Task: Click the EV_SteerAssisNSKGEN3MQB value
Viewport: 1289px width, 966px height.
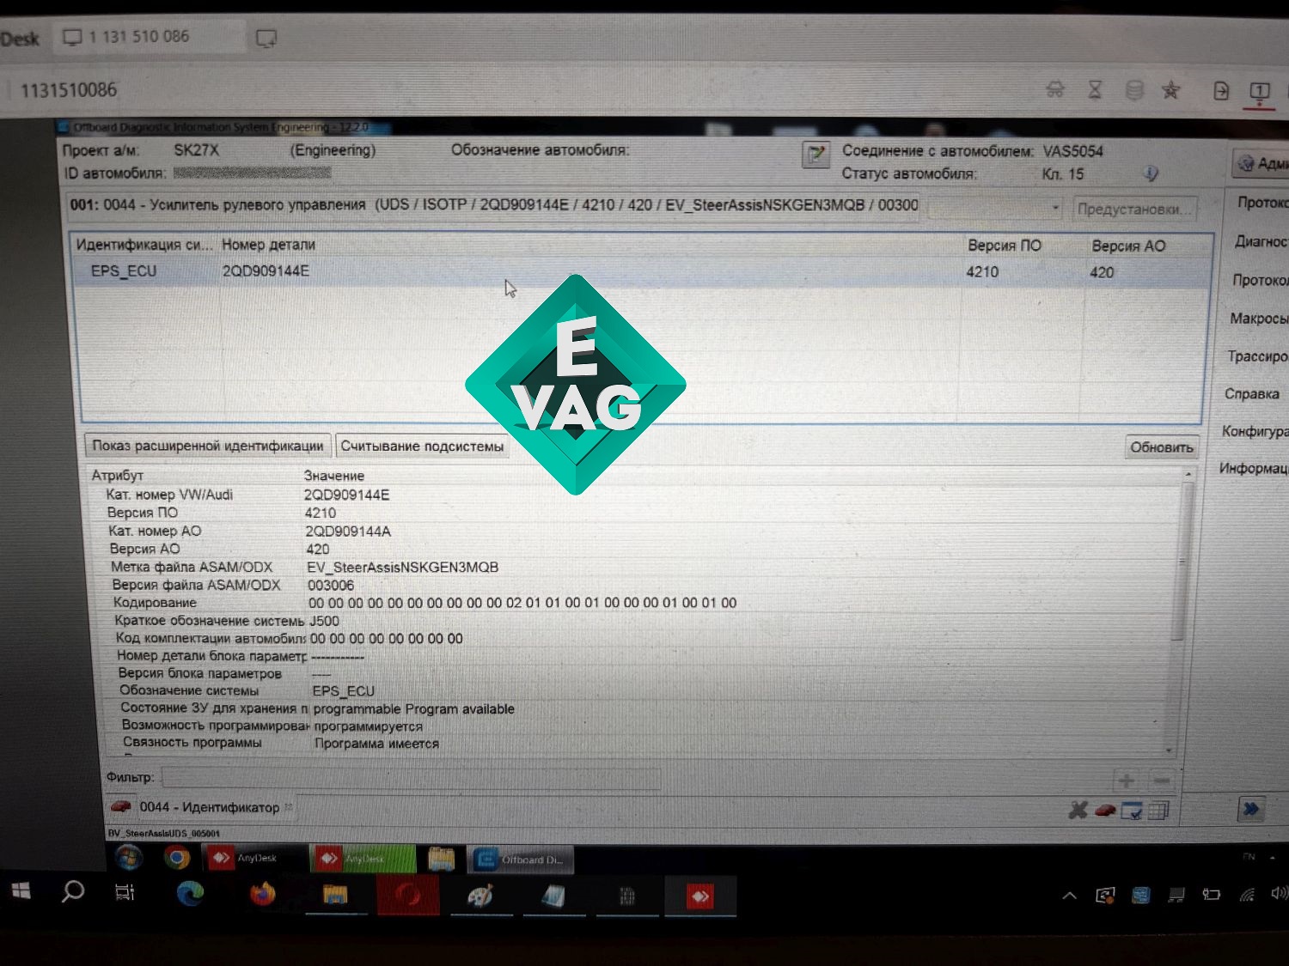Action: (x=402, y=568)
